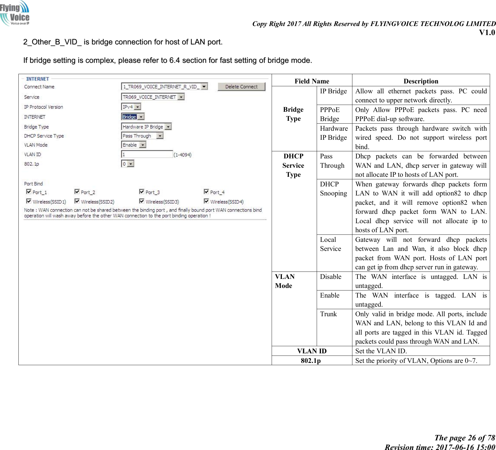The height and width of the screenshot is (450, 496).
Task: Click the IPv4 dropdown arrow icon
Action: 138,107
